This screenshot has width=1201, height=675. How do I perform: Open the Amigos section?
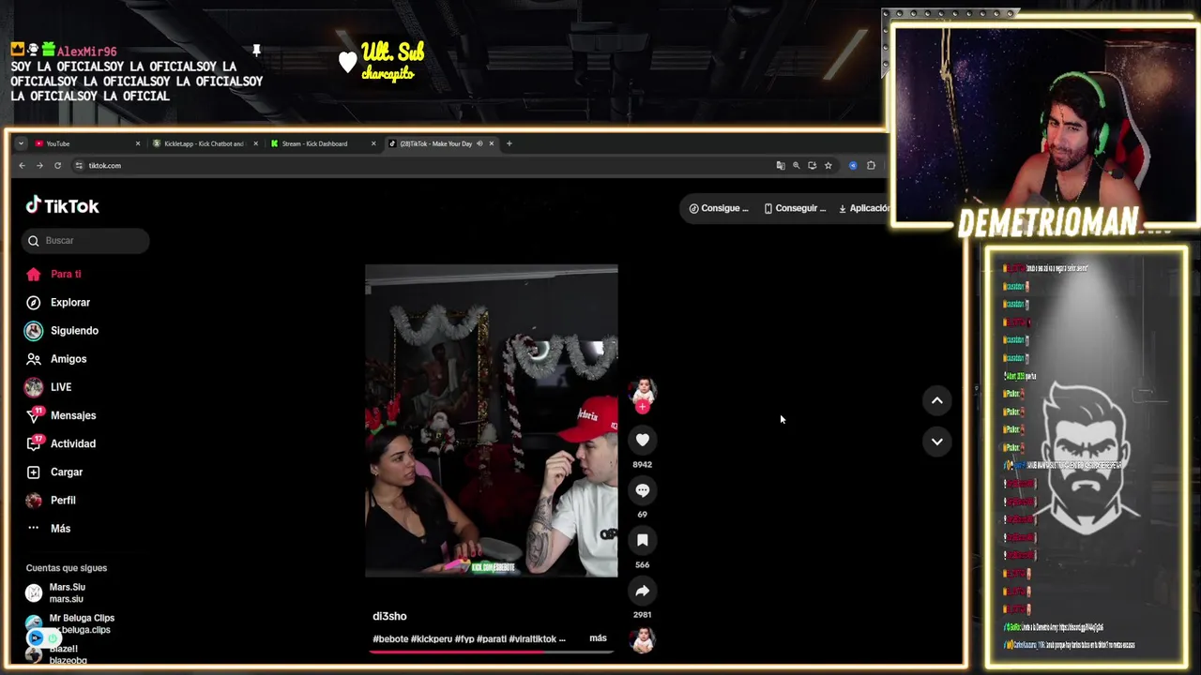point(68,358)
